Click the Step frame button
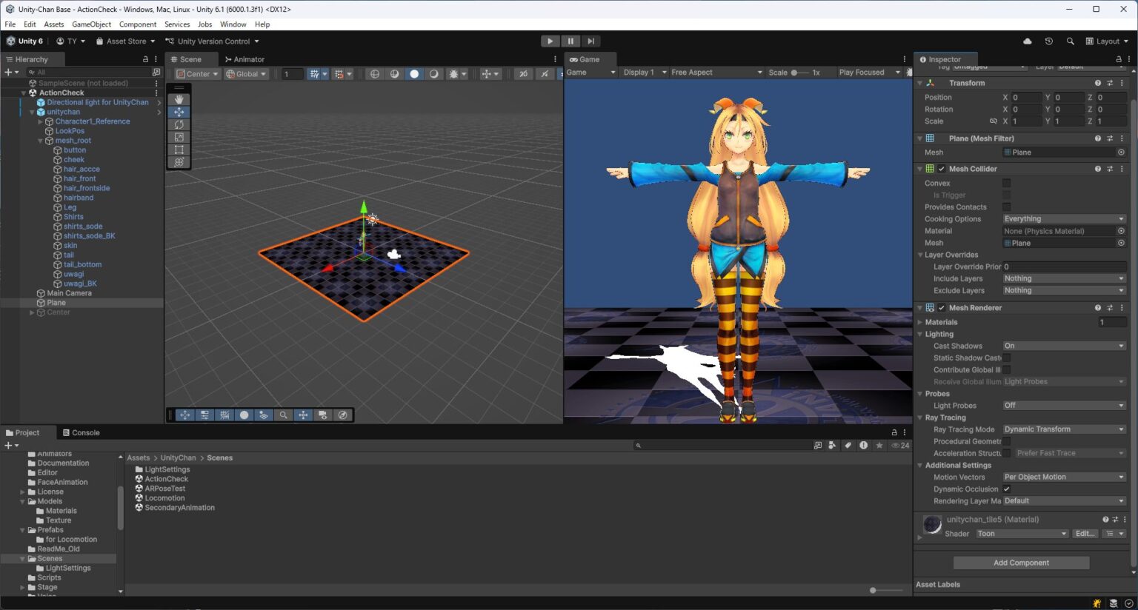The height and width of the screenshot is (610, 1138). [x=590, y=41]
